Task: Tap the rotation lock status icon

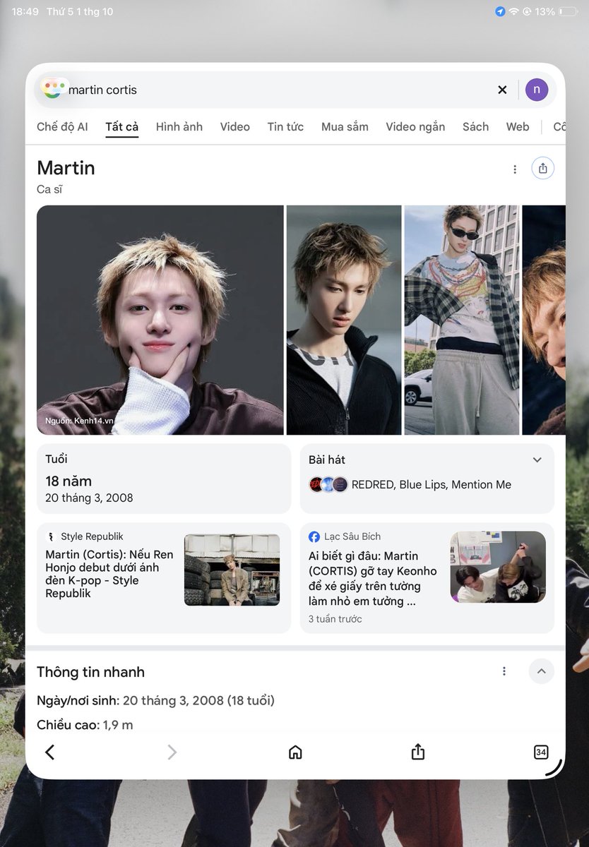Action: [x=527, y=12]
